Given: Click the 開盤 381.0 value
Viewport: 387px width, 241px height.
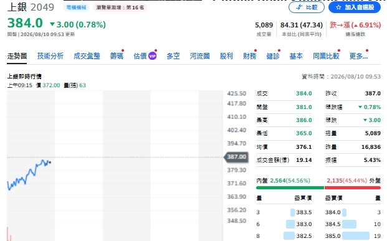Looking at the screenshot, I should click(304, 107).
